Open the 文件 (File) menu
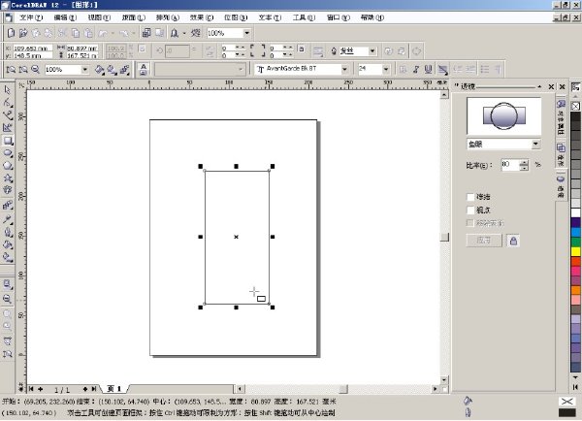Image resolution: width=582 pixels, height=421 pixels. coord(31,17)
